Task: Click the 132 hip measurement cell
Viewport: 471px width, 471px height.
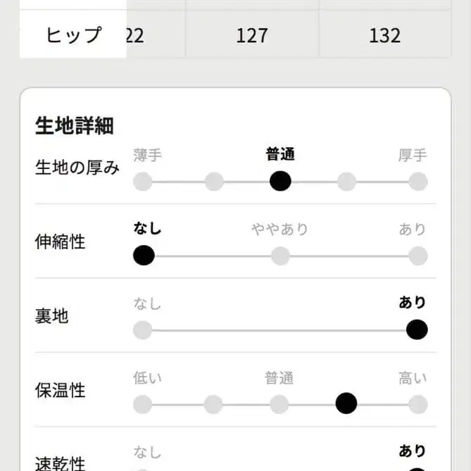Action: click(384, 35)
